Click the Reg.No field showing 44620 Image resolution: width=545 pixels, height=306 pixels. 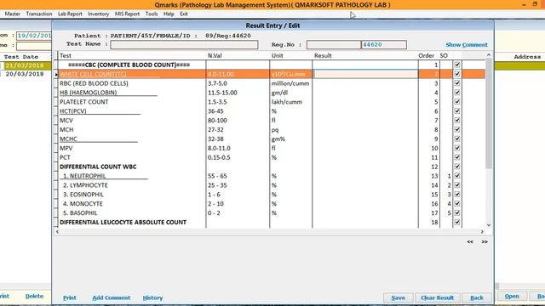[x=384, y=45]
